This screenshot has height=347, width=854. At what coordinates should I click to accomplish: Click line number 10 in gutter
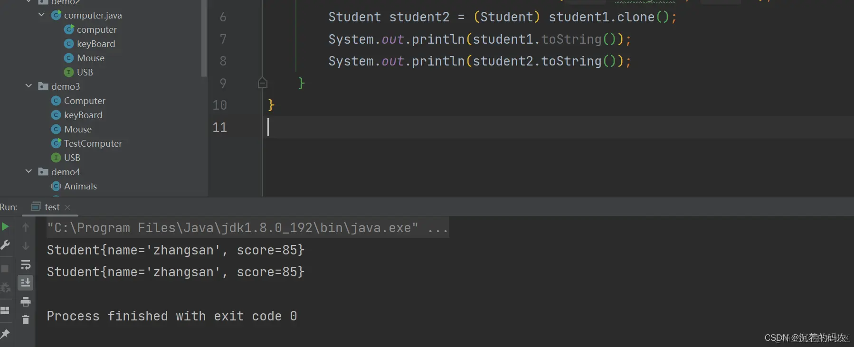(219, 105)
